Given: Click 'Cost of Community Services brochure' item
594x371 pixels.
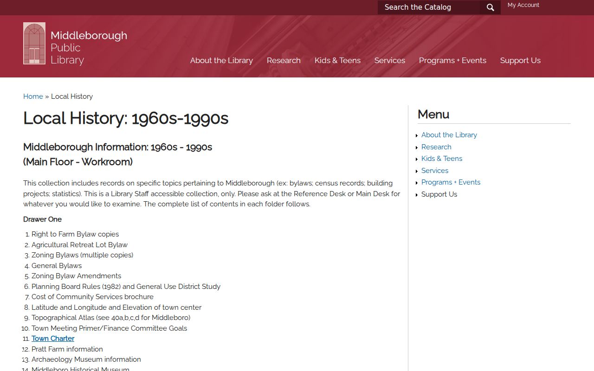Looking at the screenshot, I should pyautogui.click(x=92, y=297).
